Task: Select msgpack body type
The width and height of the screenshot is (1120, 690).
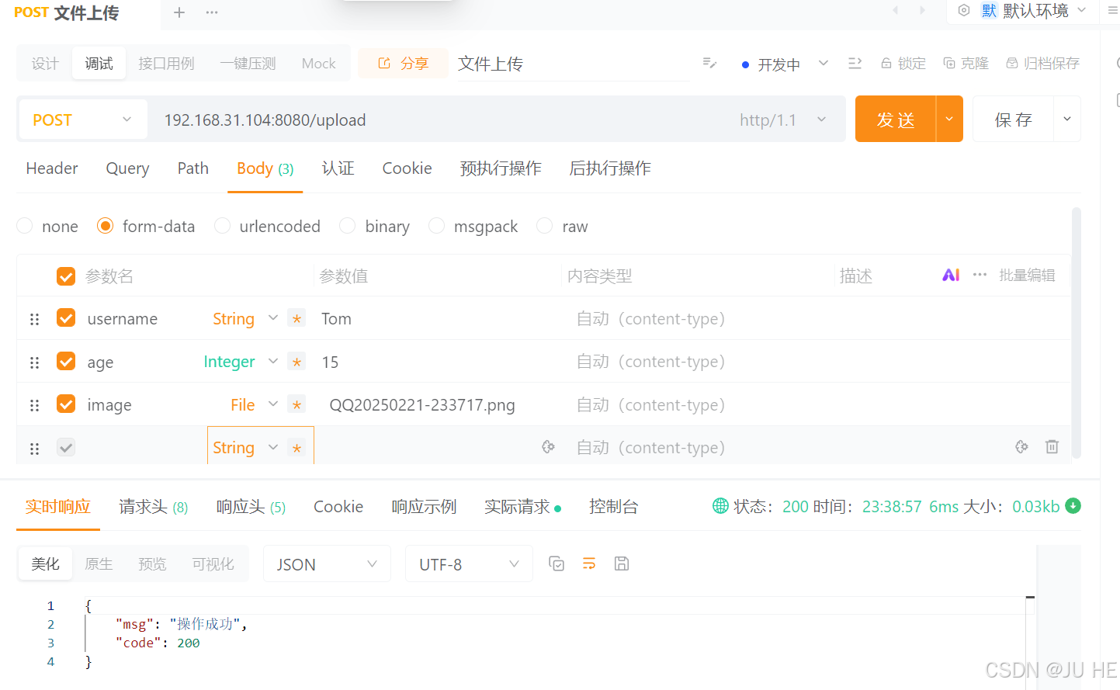Action: (436, 226)
